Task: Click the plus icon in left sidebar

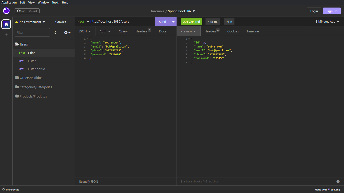Action: pos(6,35)
